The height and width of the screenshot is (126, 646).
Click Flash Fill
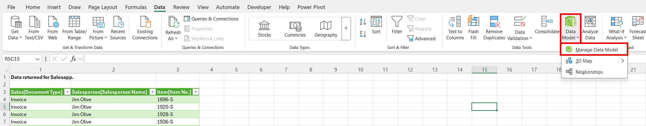473,28
